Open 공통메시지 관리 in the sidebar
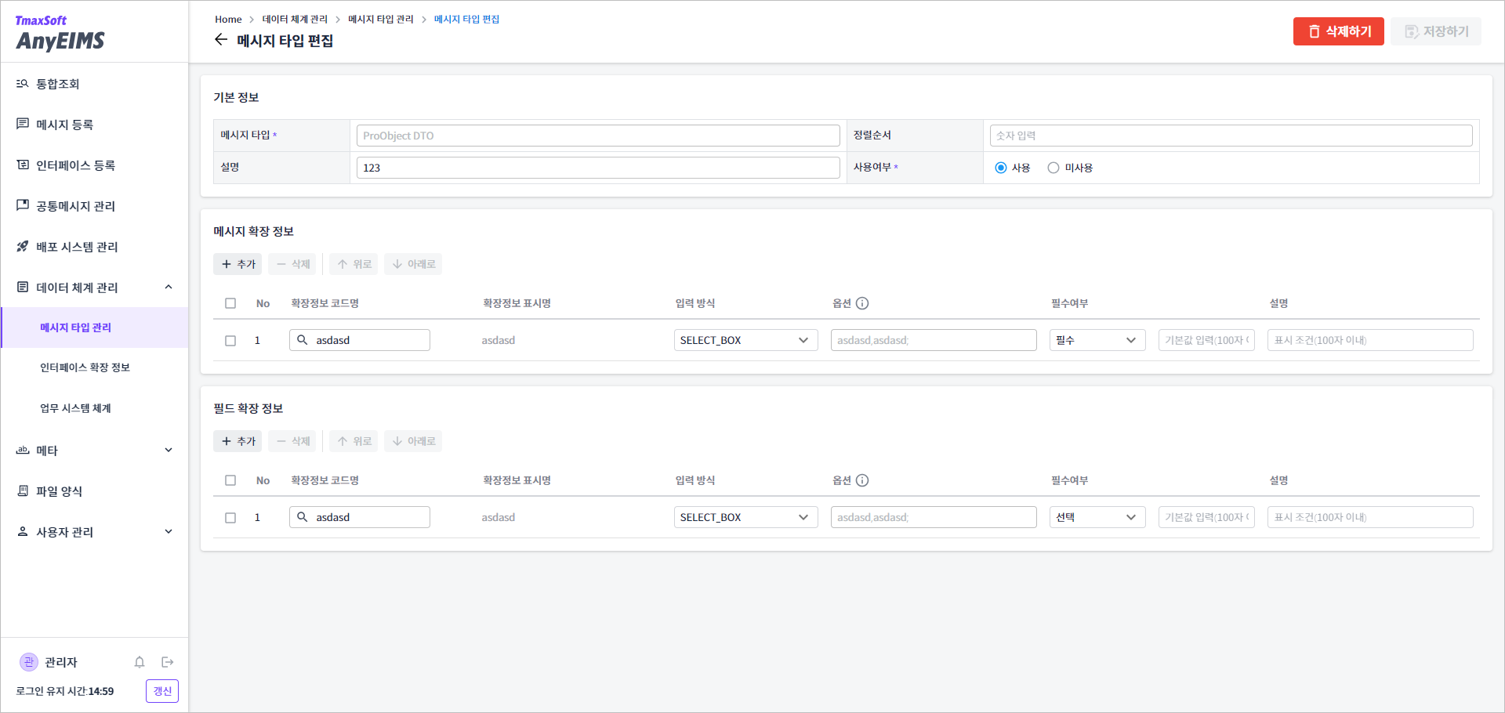The height and width of the screenshot is (713, 1505). (94, 206)
